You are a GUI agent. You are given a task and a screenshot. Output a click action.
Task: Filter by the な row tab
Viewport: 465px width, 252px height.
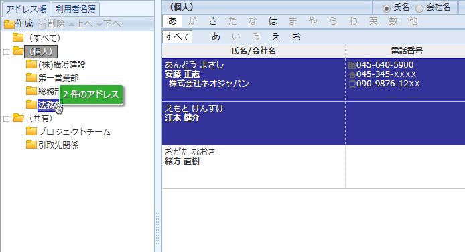click(253, 21)
